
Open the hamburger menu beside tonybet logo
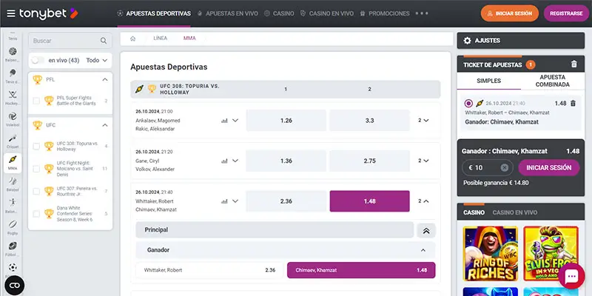point(11,13)
